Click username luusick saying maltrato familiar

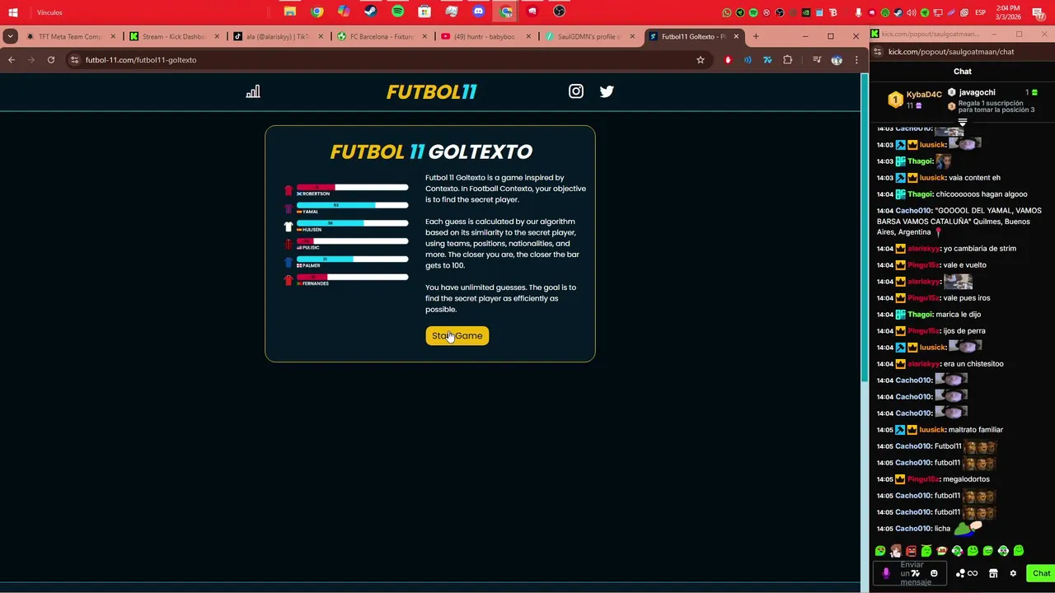coord(932,429)
